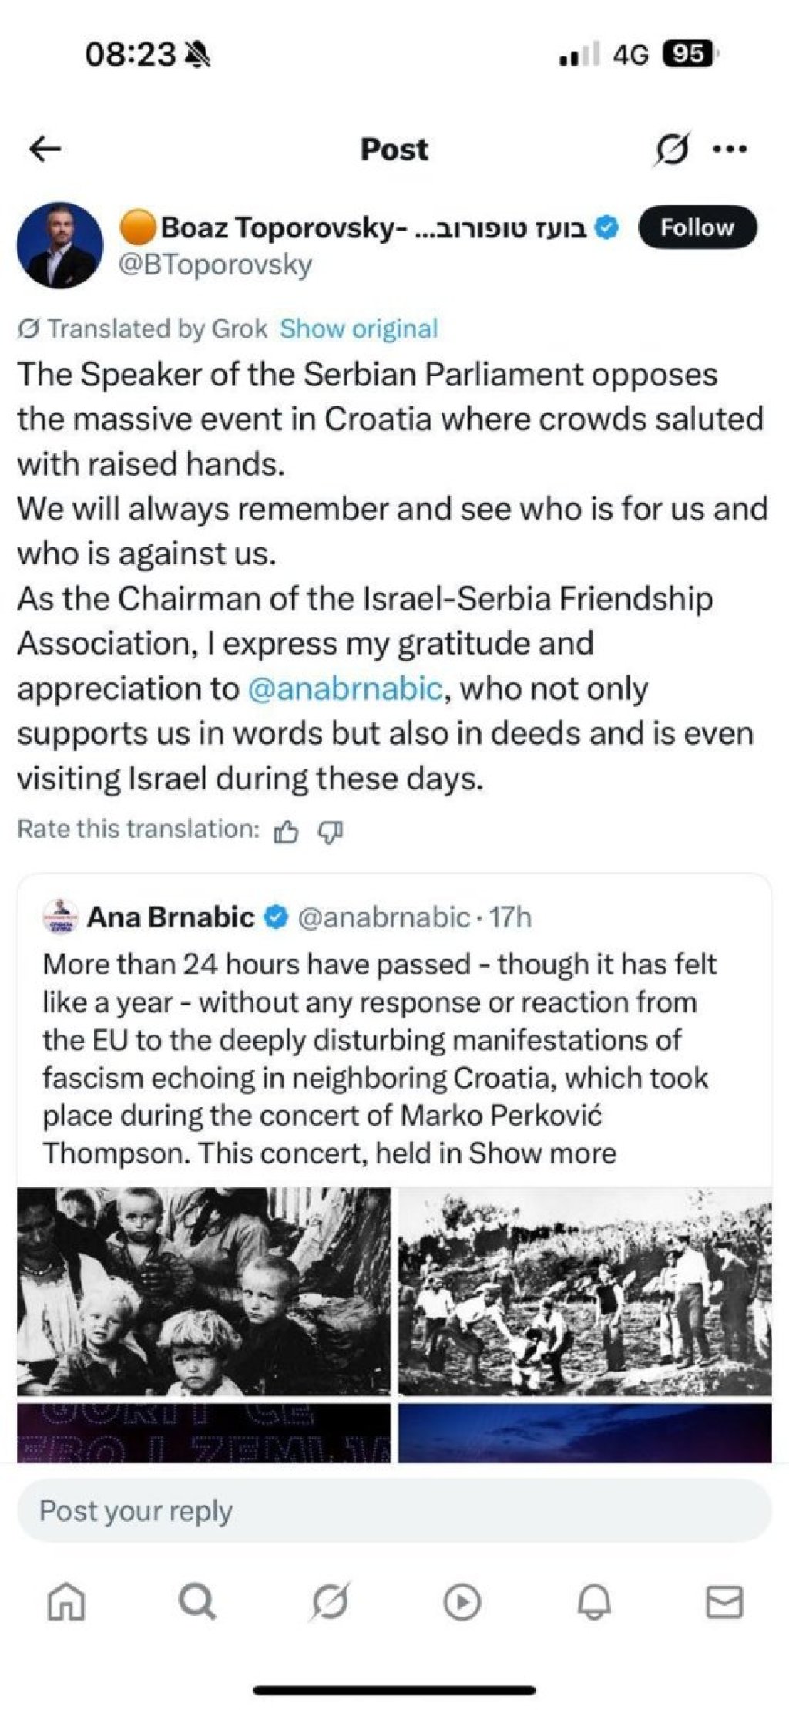Open Grok from bottom navigation bar
This screenshot has width=789, height=1710.
click(330, 1604)
